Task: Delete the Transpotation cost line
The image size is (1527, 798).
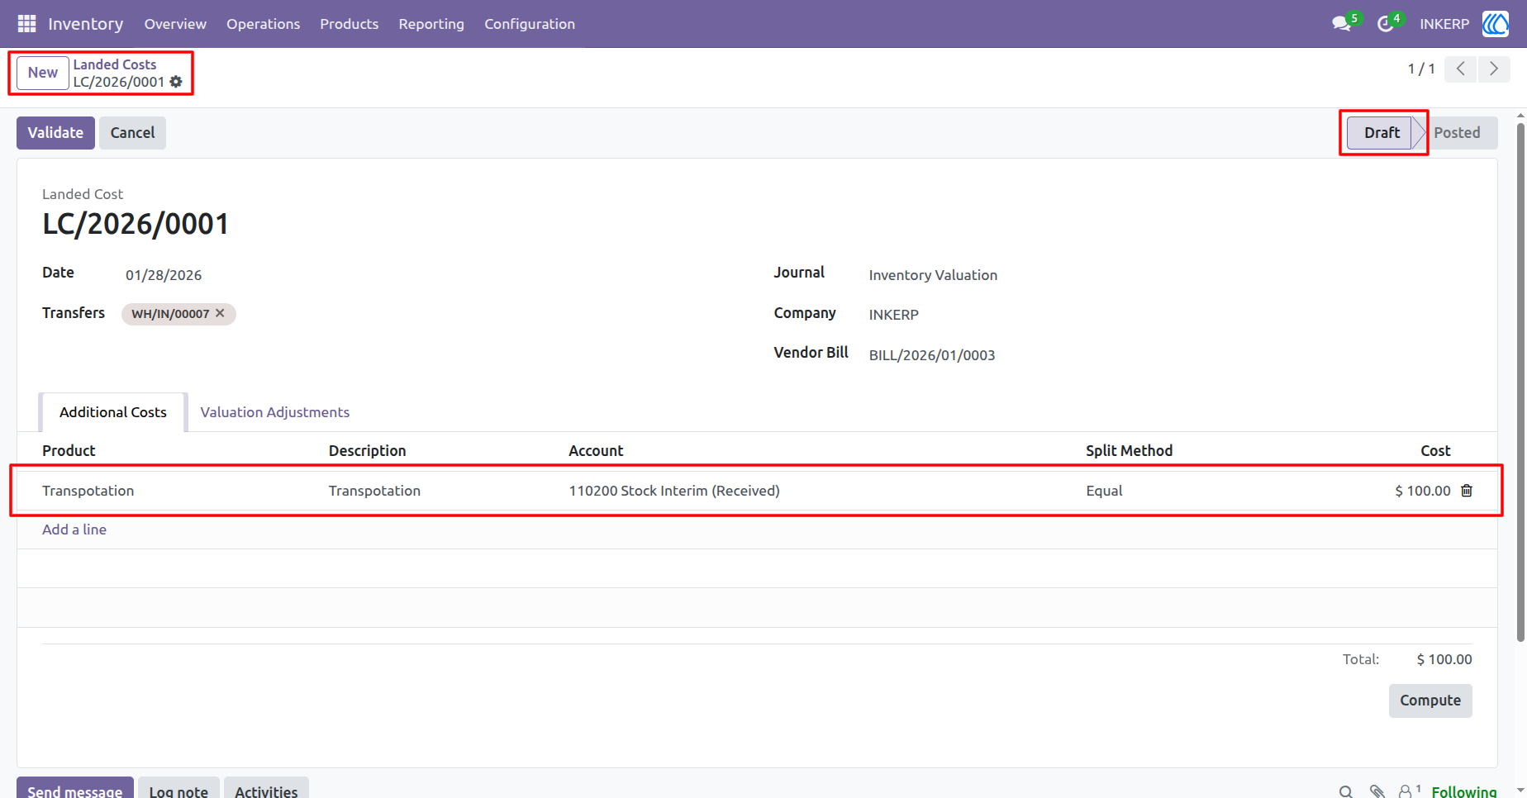Action: 1467,491
